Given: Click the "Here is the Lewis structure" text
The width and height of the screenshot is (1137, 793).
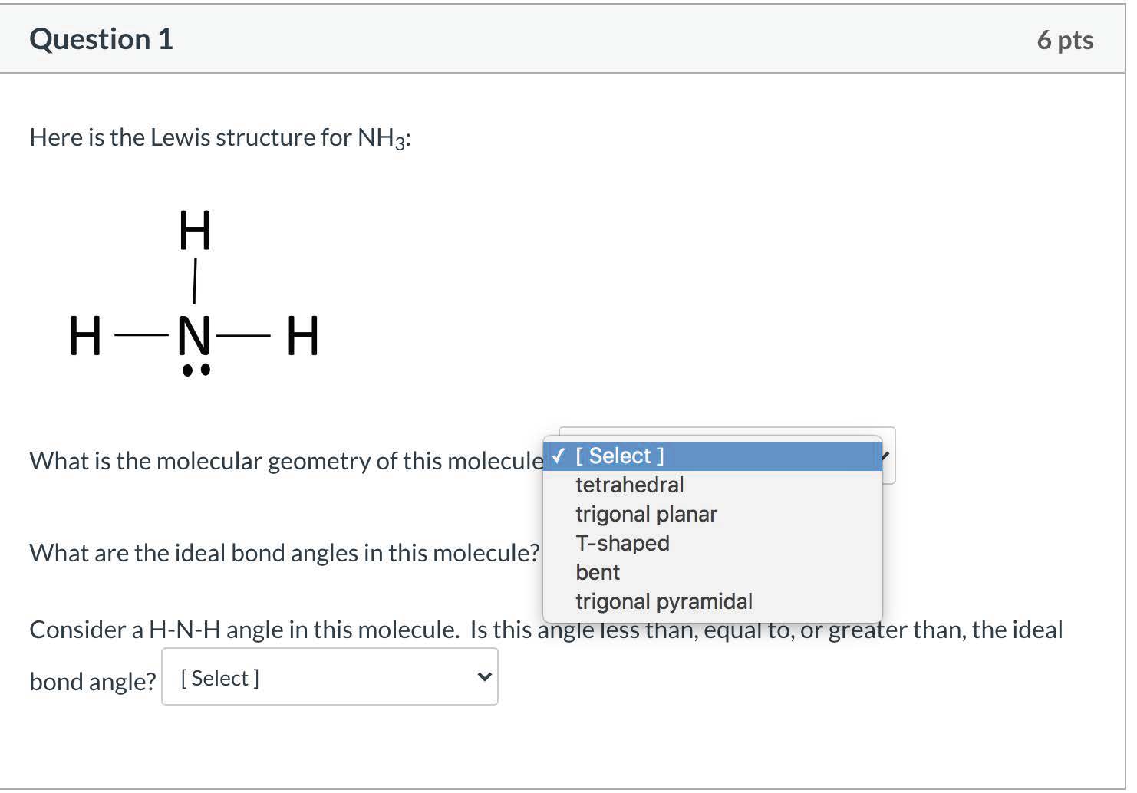Looking at the screenshot, I should [220, 138].
